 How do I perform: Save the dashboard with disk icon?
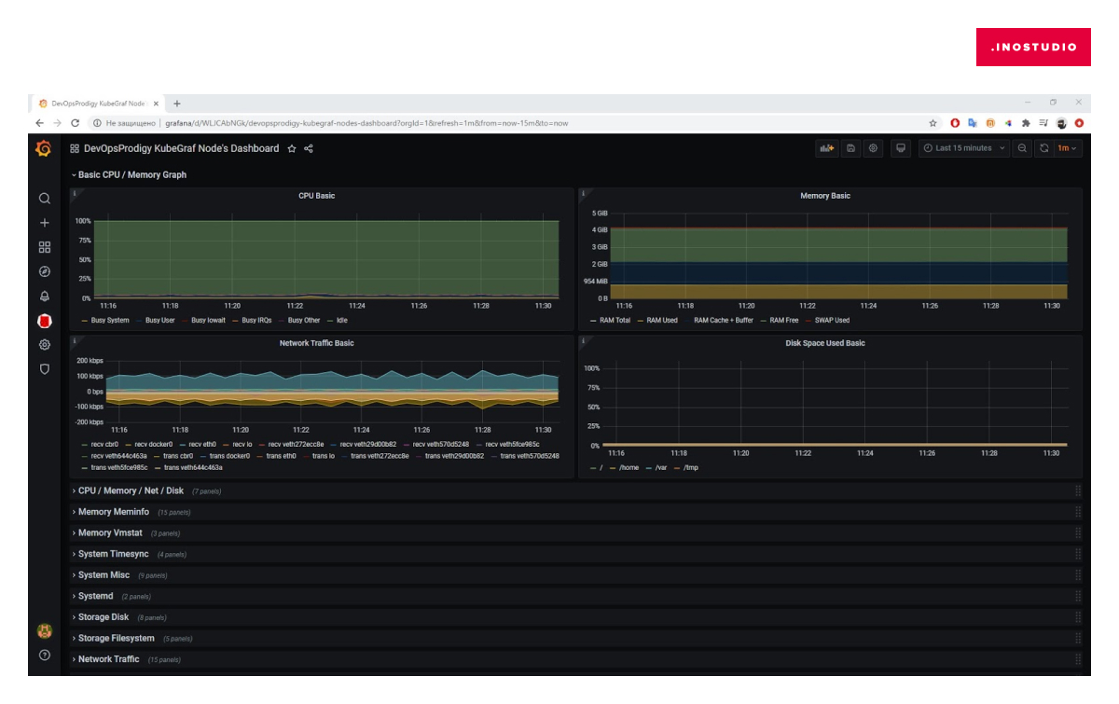tap(850, 148)
